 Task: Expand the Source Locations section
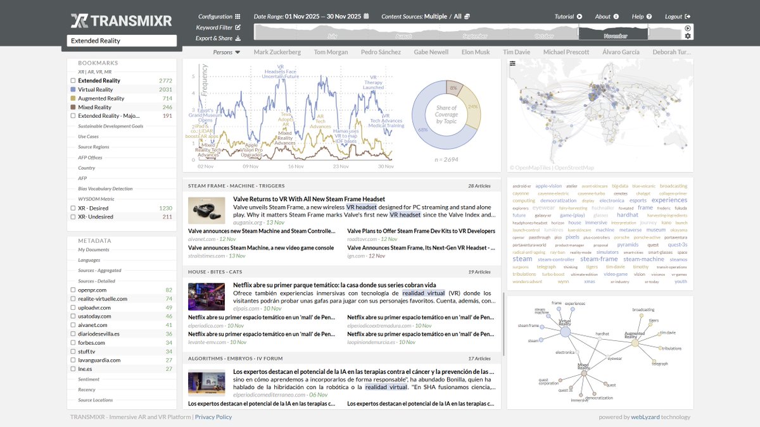96,400
